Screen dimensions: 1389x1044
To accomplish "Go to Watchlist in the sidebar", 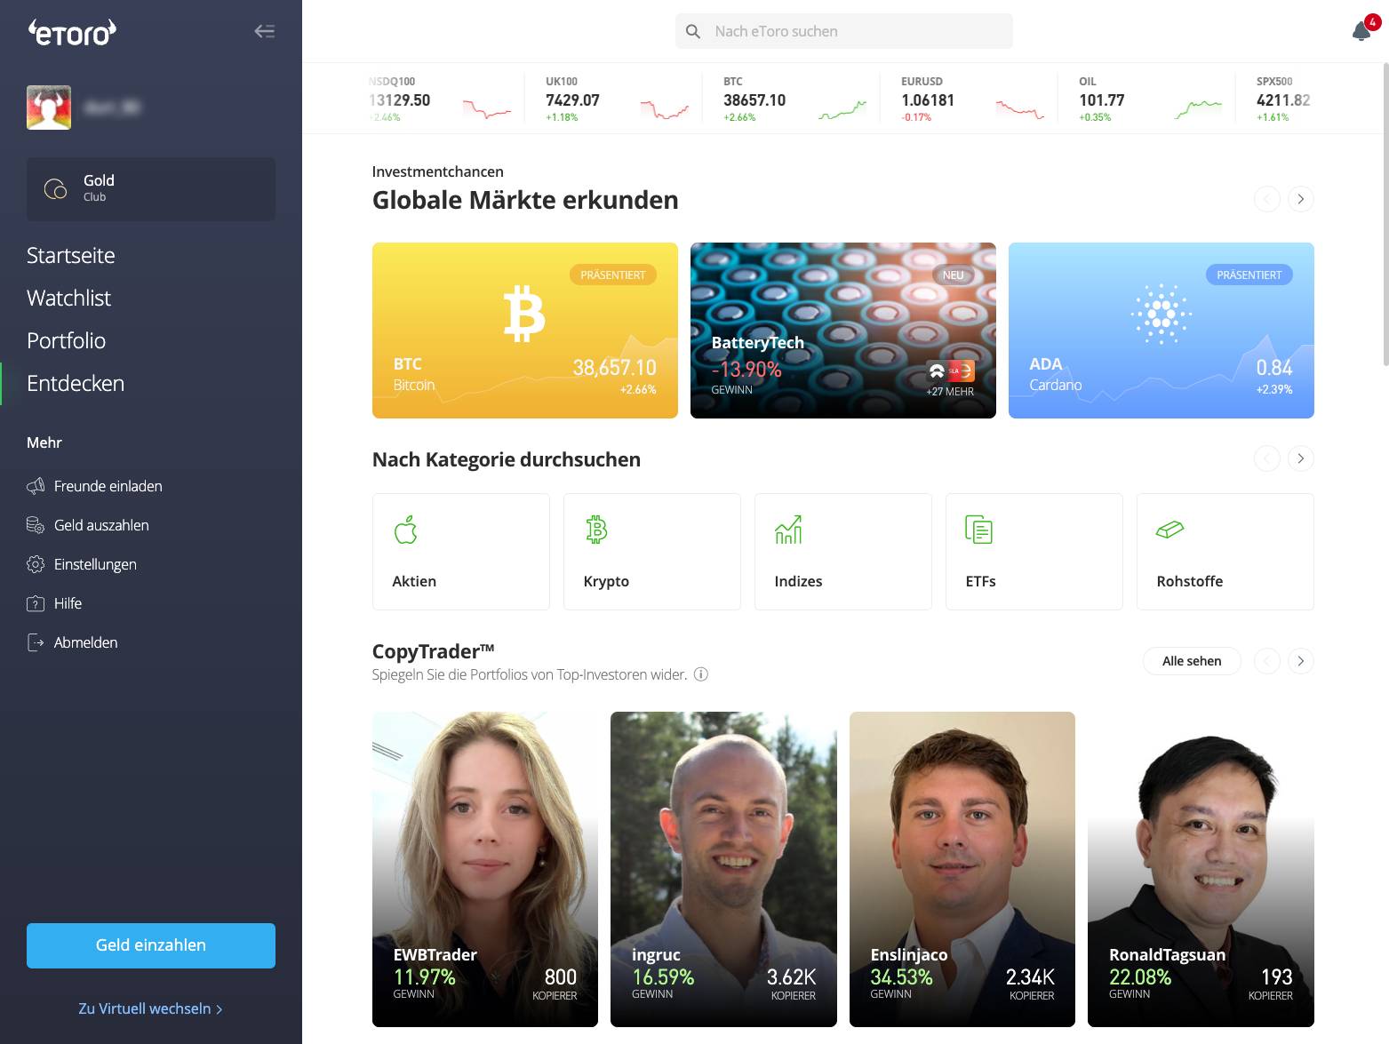I will click(x=68, y=299).
